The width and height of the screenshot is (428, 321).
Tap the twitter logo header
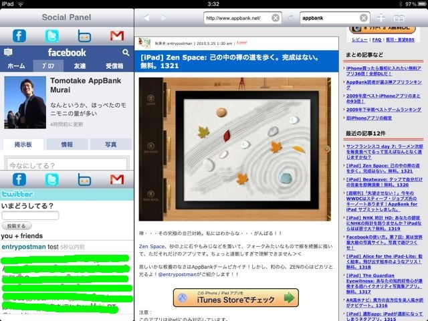17,194
